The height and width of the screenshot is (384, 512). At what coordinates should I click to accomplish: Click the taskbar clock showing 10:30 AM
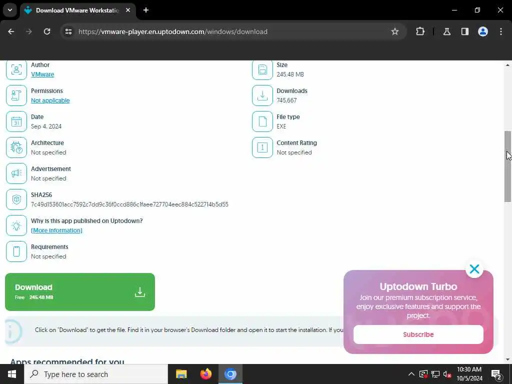469,369
